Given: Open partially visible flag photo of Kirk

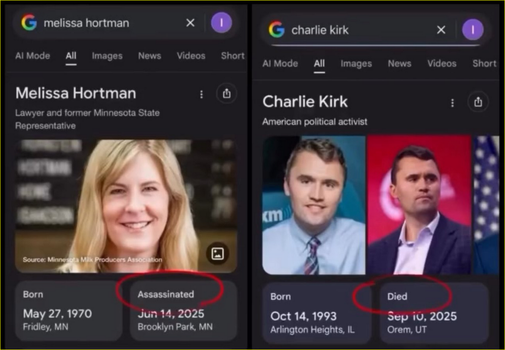Looking at the screenshot, I should pyautogui.click(x=486, y=205).
